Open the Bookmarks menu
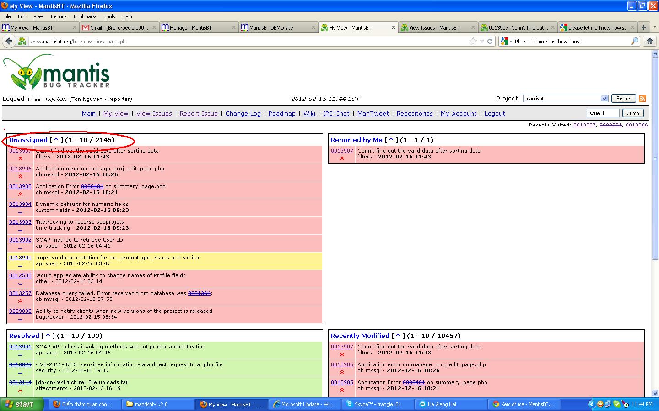Image resolution: width=659 pixels, height=411 pixels. click(85, 16)
